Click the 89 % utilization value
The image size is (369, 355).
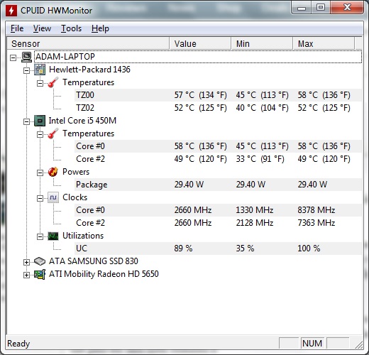point(183,248)
